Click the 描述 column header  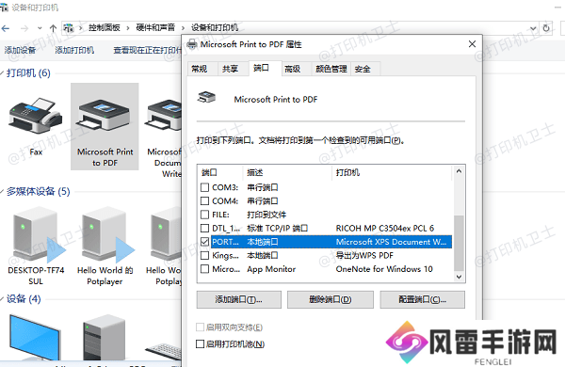(288, 172)
